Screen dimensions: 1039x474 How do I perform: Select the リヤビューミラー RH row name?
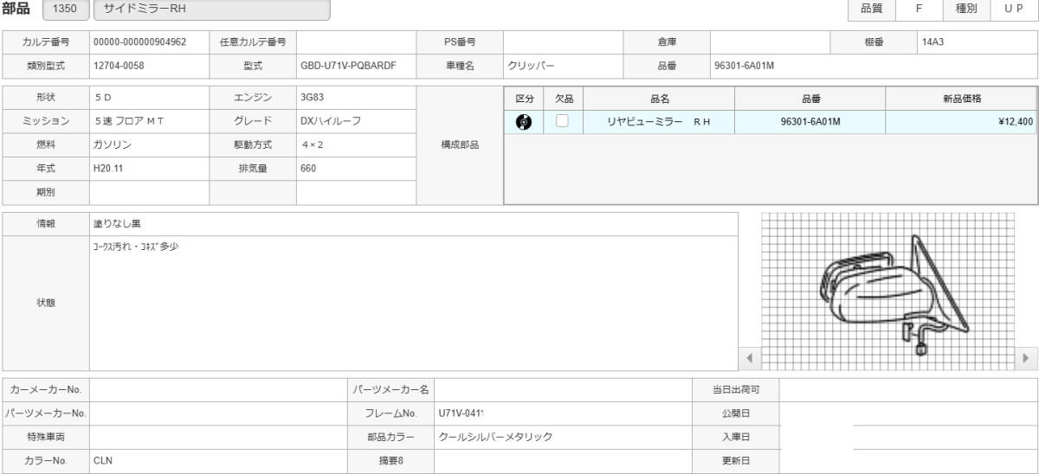coord(660,122)
